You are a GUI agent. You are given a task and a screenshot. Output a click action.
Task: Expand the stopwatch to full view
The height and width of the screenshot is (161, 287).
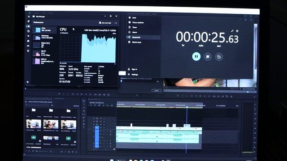pos(232,31)
